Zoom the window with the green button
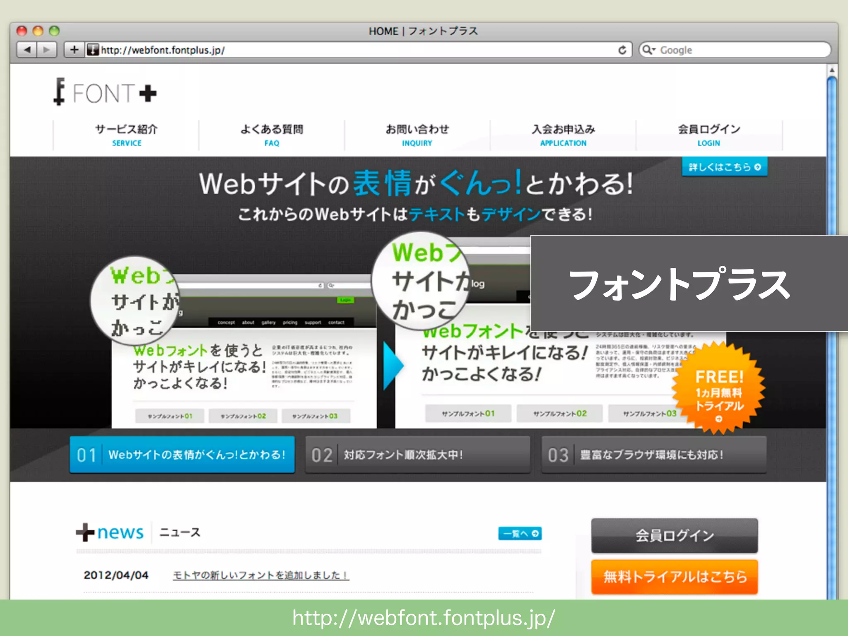This screenshot has width=848, height=636. tap(54, 31)
